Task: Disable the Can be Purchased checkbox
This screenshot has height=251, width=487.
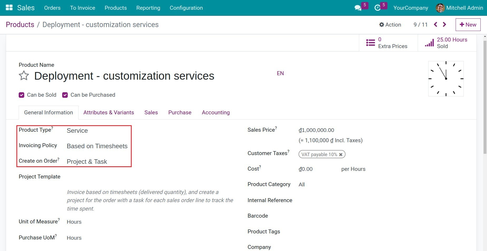Action: [x=65, y=95]
